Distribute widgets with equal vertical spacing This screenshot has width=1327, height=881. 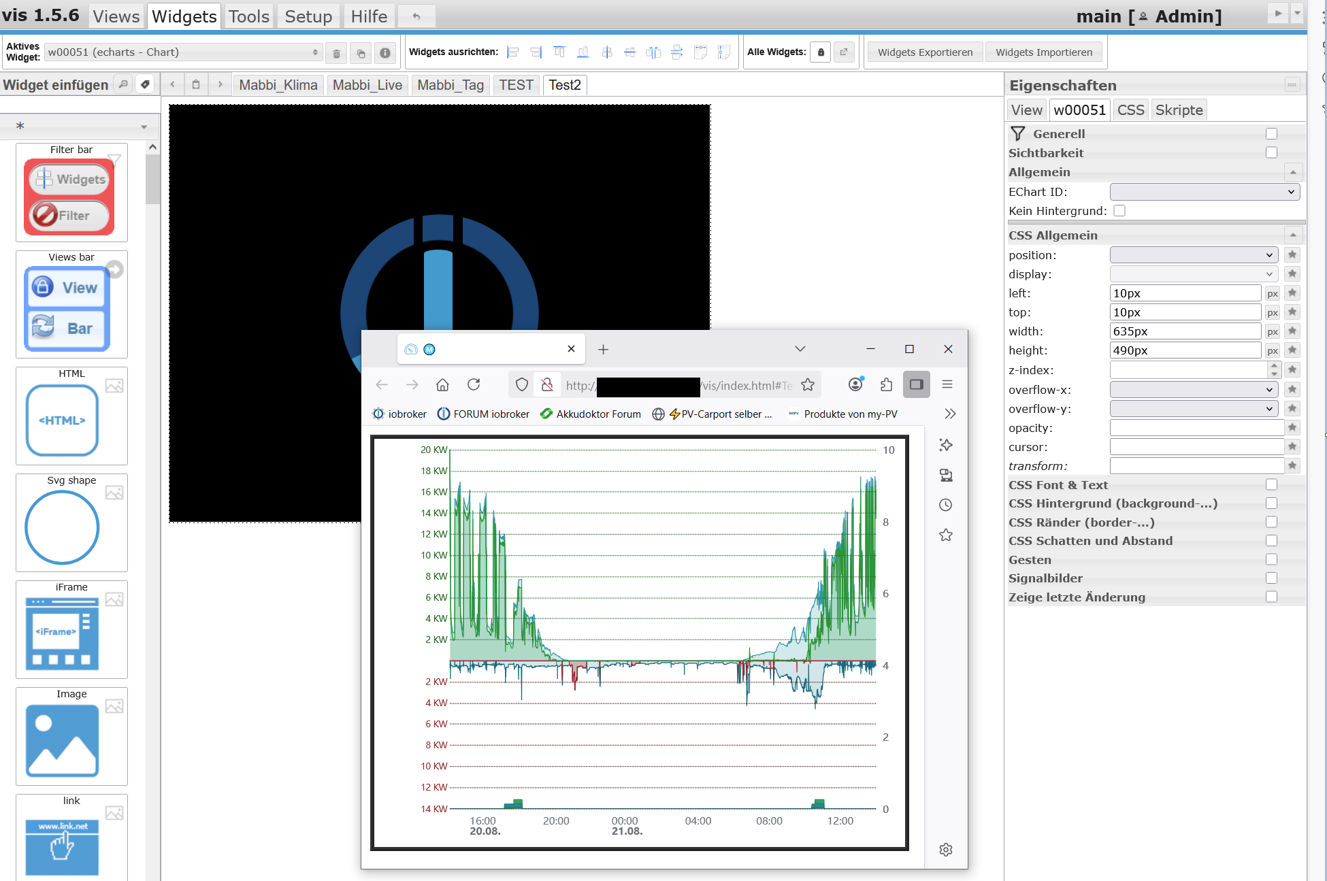(677, 52)
